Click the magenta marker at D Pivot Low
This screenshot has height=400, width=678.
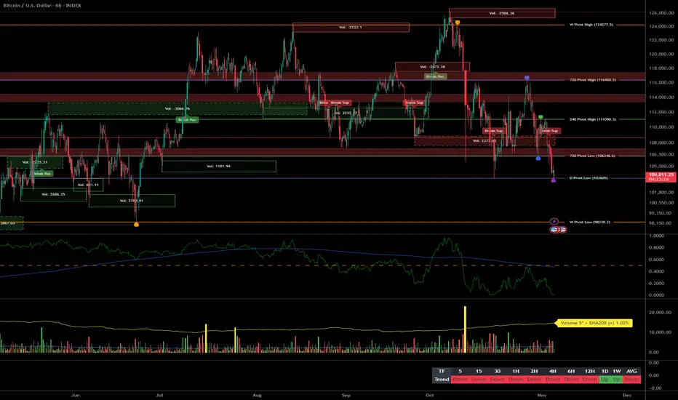tap(554, 180)
